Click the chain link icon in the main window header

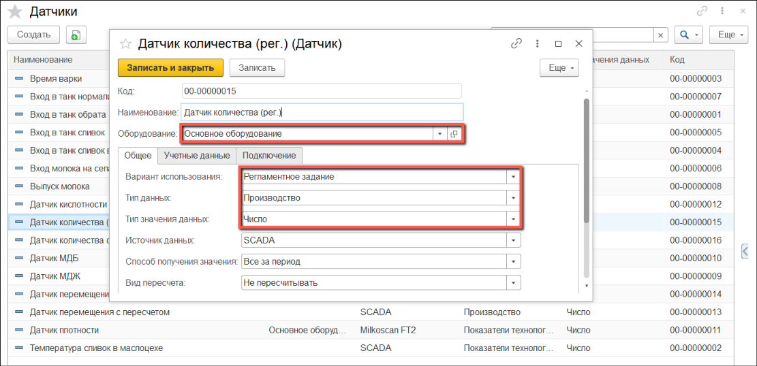click(x=702, y=12)
